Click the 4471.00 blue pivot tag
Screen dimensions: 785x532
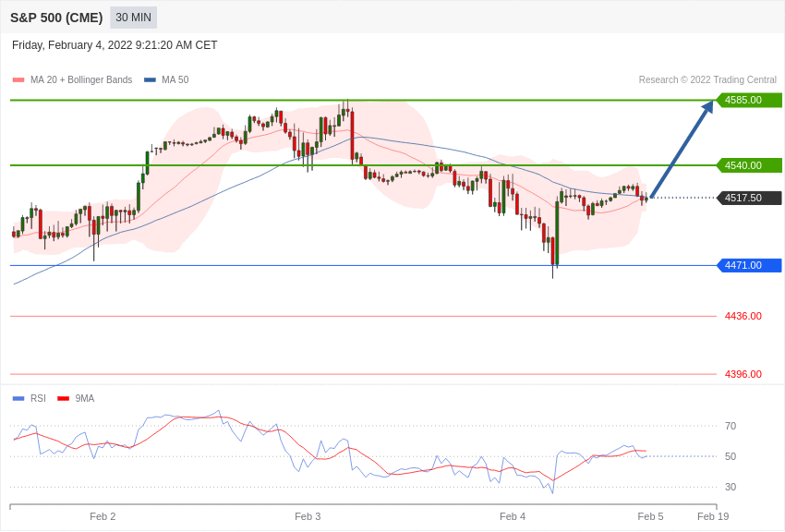tap(750, 265)
